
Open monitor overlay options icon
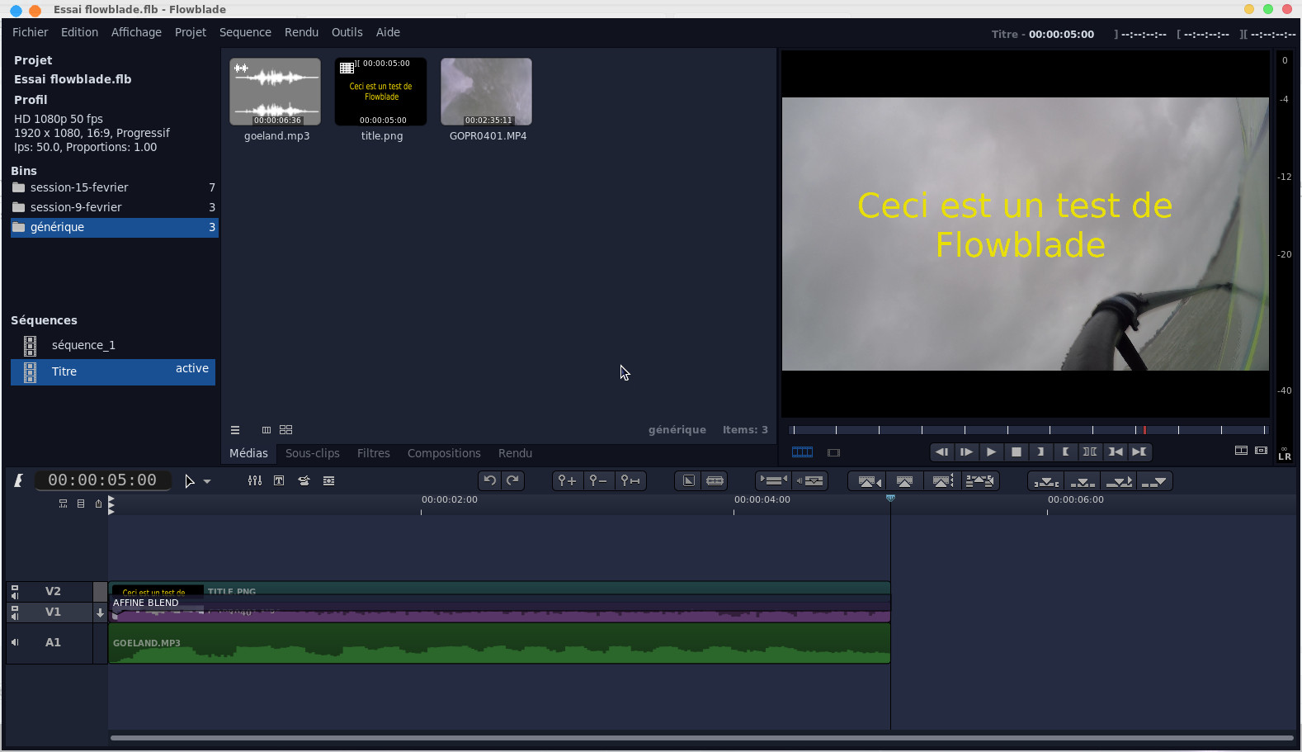point(1261,451)
